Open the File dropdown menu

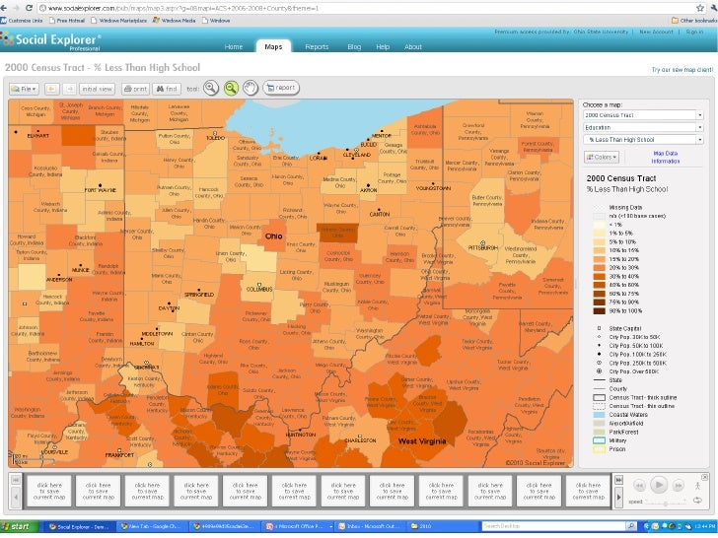click(x=23, y=89)
